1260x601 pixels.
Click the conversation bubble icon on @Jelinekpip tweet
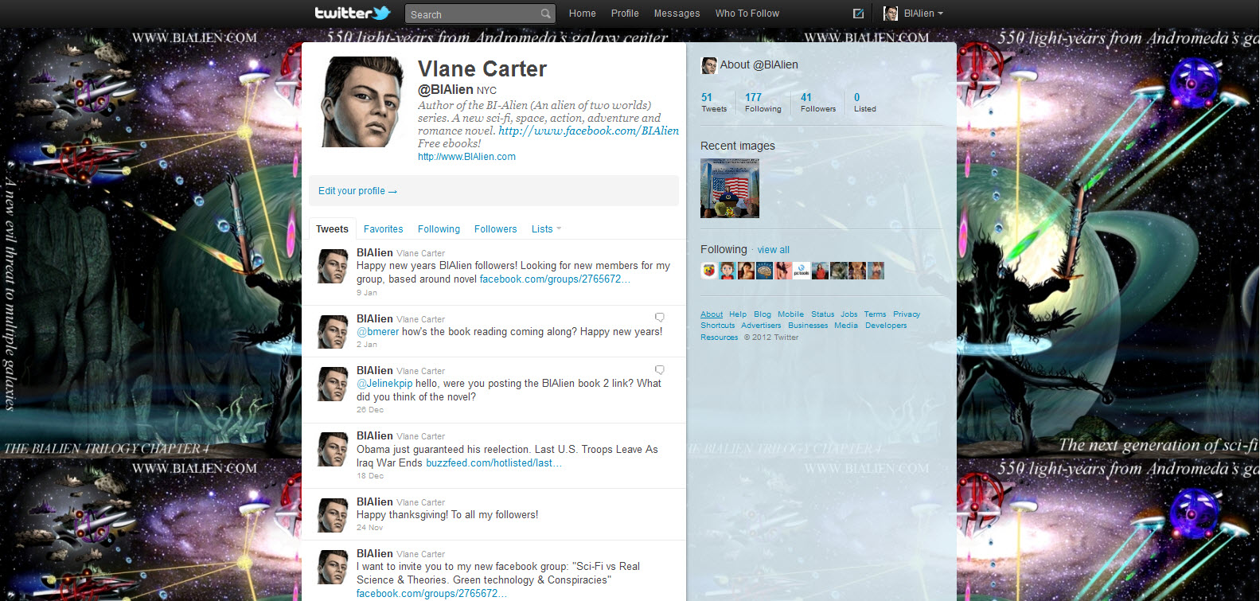pos(659,369)
